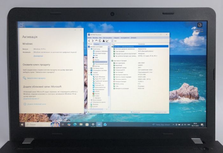Open File Explorer from the taskbar
The height and width of the screenshot is (153, 223).
pos(81,125)
